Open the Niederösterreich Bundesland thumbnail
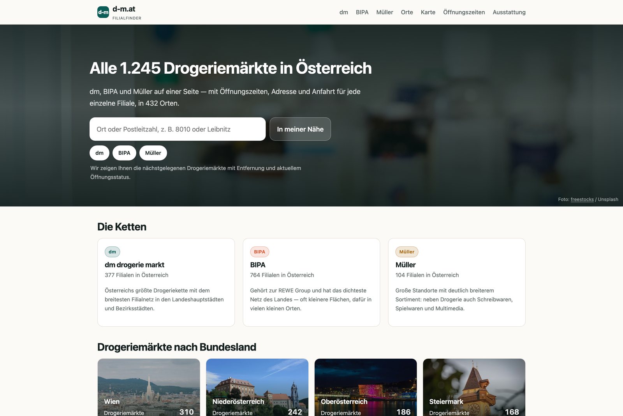This screenshot has height=416, width=623. 257,388
